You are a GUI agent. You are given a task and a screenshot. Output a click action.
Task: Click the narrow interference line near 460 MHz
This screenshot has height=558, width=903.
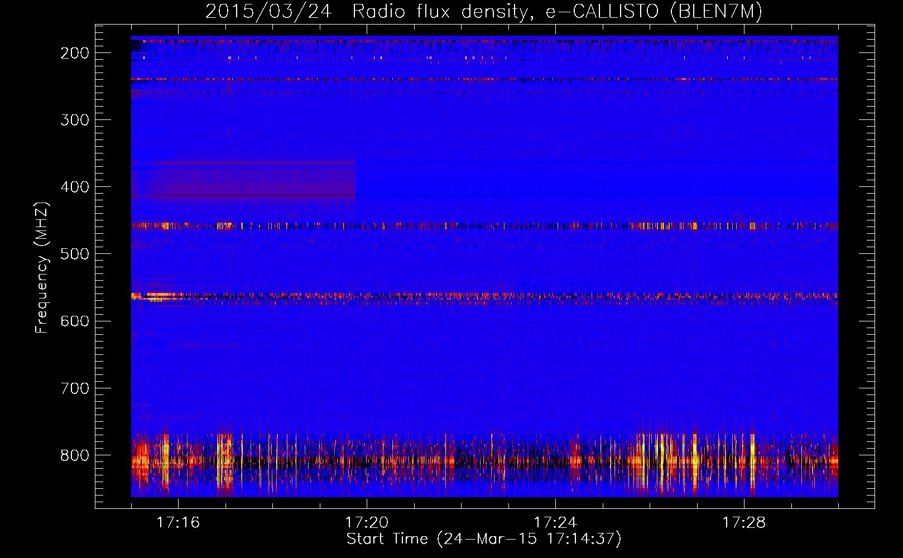click(x=484, y=226)
